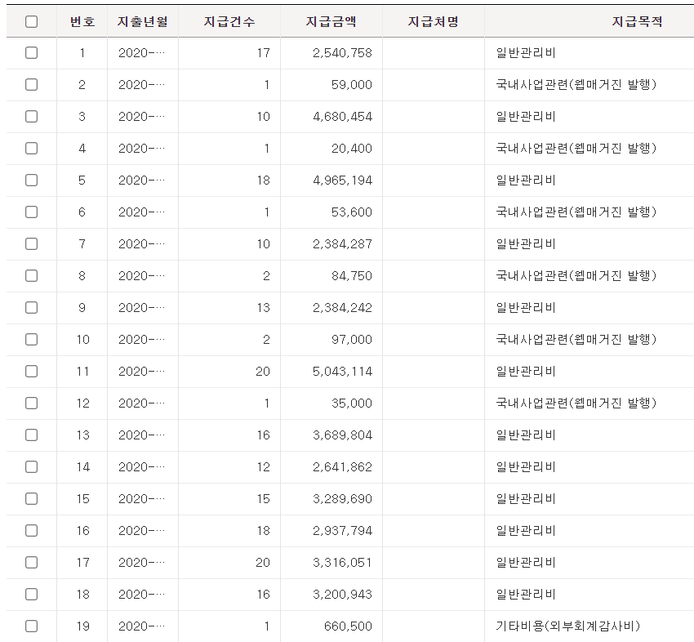694x642 pixels.
Task: Mark the checkbox in row 5
Action: 31,181
